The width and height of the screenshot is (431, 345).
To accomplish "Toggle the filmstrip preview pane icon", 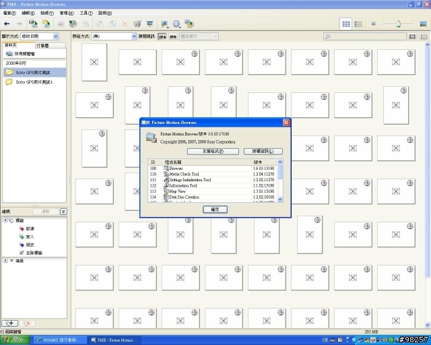I will [412, 36].
